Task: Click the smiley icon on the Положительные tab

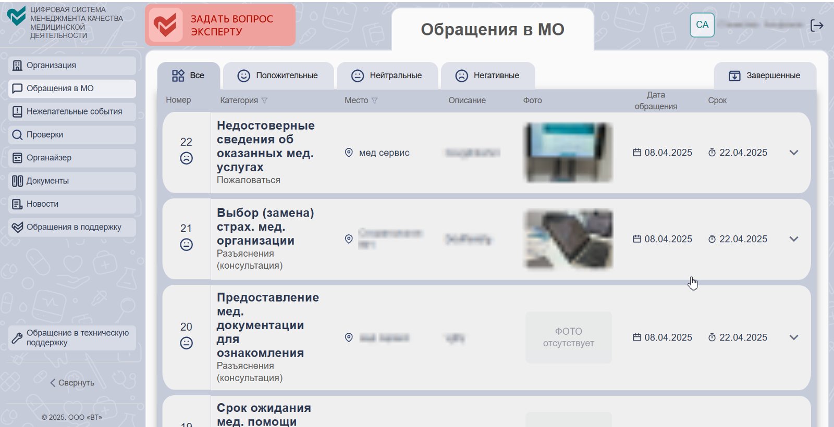Action: [243, 76]
